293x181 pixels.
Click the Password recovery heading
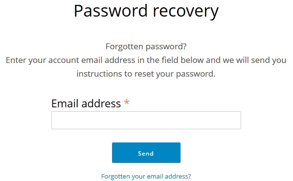(x=146, y=11)
